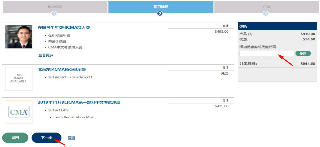Click the member portrait photo thumbnail
The height and width of the screenshot is (147, 320).
click(19, 37)
